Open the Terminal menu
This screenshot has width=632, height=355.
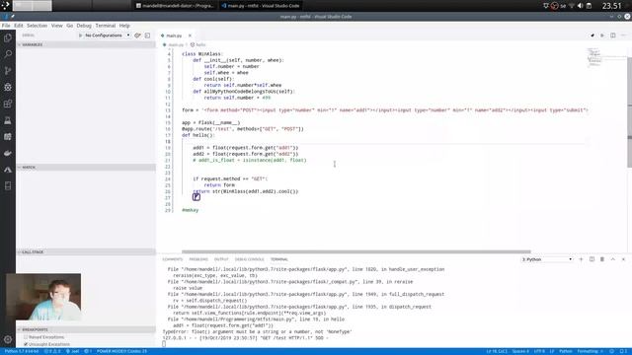click(x=106, y=26)
